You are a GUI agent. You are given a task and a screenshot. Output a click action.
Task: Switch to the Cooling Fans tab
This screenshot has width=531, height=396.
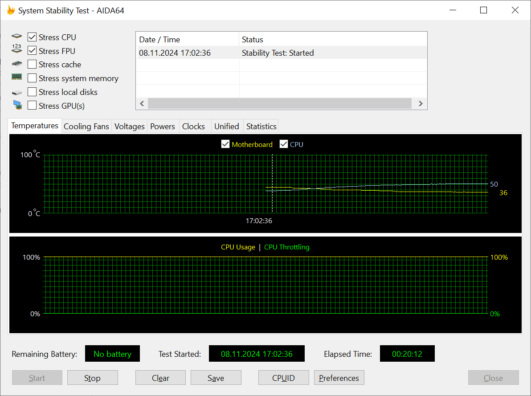(x=86, y=127)
